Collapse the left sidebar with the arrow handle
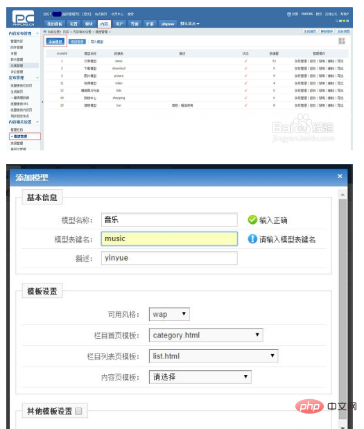Screen dimensions: 364x429 [42, 102]
